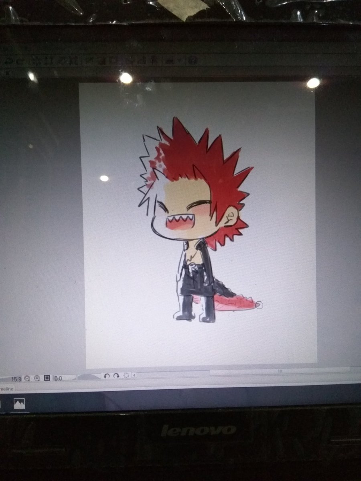Image resolution: width=361 pixels, height=481 pixels.
Task: Click the rotation angle slider
Action: [89, 377]
